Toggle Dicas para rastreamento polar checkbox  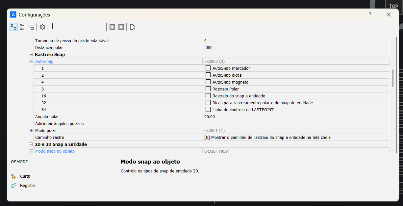pyautogui.click(x=208, y=103)
